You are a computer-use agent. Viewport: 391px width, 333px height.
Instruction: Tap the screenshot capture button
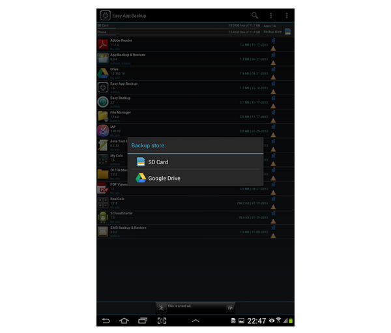(x=162, y=321)
